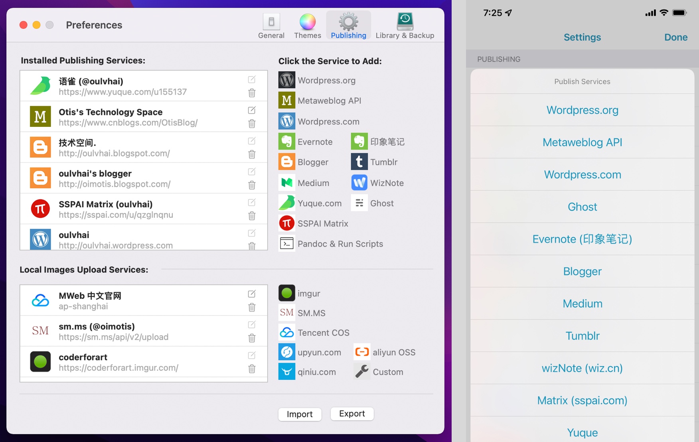
Task: Add a Ghost publishing service
Action: [x=373, y=203]
